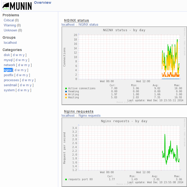187x187 pixels.
Task: Show disk weekly view 'w'
Action: coord(17,55)
